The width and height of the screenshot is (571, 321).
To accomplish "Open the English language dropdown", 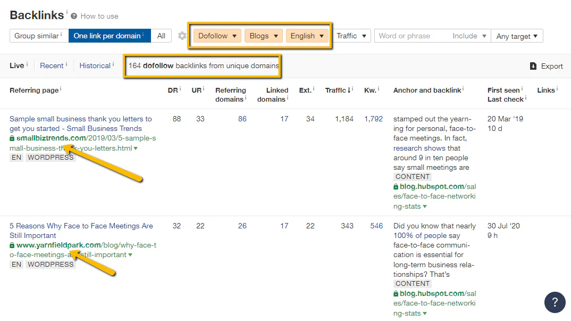I will [307, 36].
